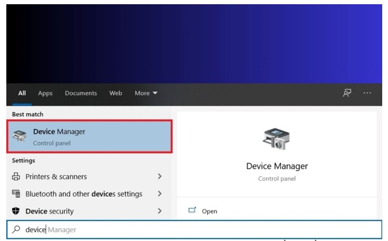Expand the arrow next to Printers & scanners
Screen dimensions: 388x241
[x=159, y=177]
